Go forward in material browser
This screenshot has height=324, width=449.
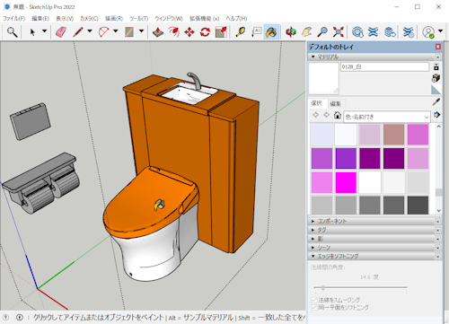pos(326,115)
